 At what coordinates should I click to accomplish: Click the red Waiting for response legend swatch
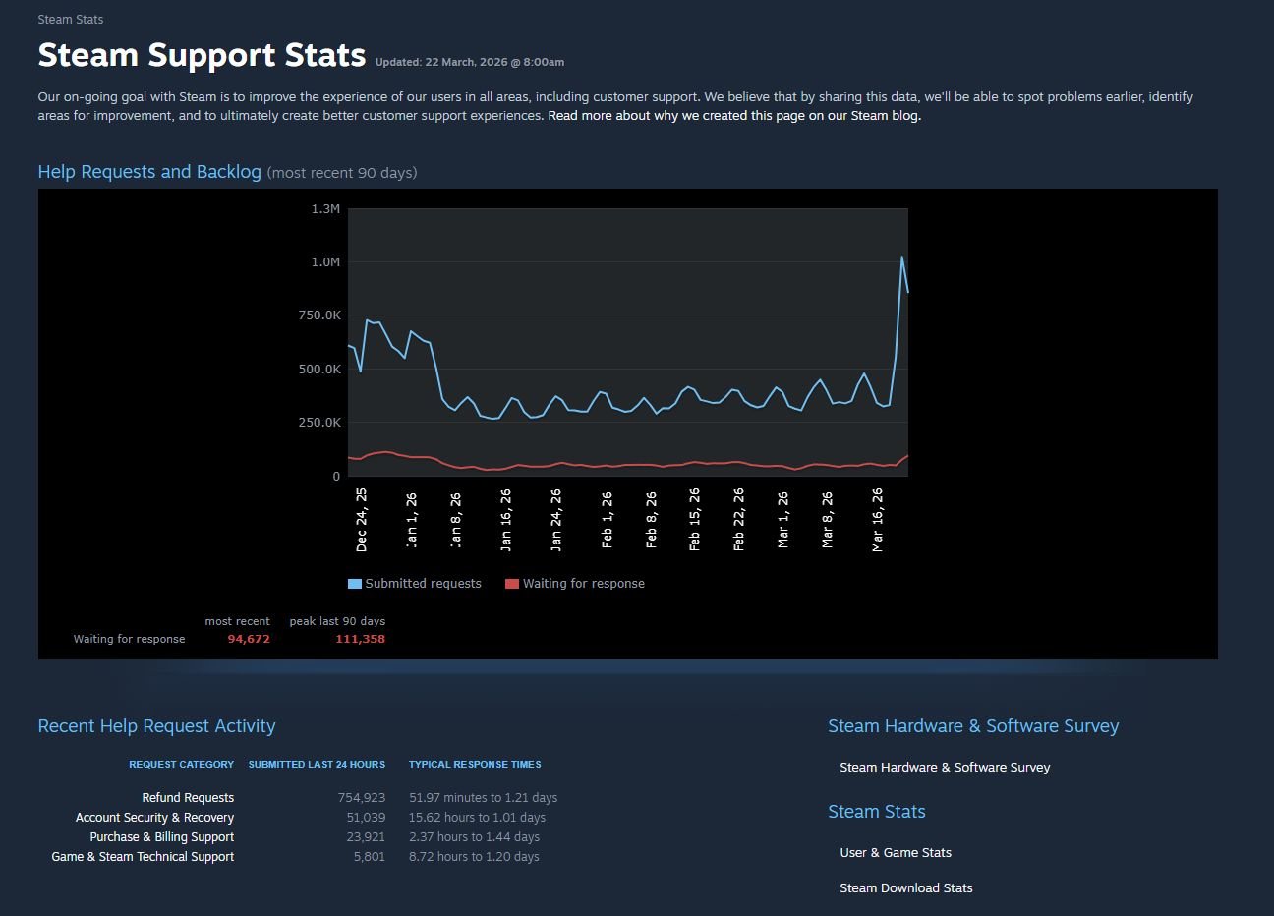(511, 584)
